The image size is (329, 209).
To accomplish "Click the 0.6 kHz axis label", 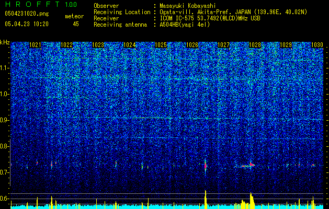I will [4, 199].
